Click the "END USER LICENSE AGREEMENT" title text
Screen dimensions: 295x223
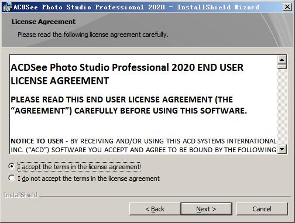click(127, 74)
